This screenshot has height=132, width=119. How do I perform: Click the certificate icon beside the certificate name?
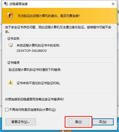pos(11,45)
